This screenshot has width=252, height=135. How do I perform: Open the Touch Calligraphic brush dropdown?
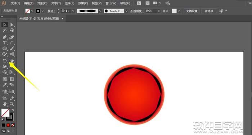pyautogui.click(x=126, y=11)
